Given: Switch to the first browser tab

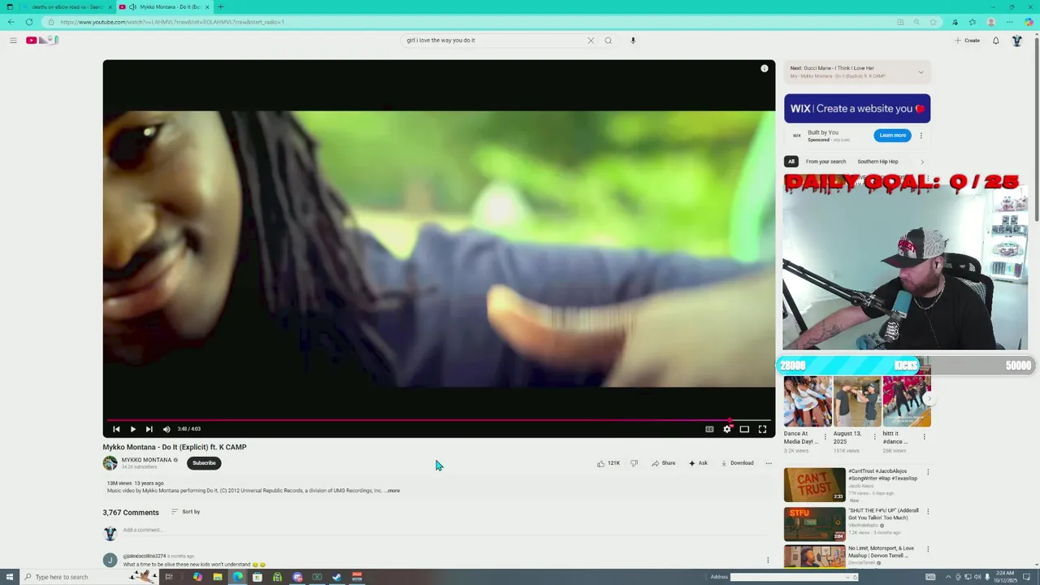Looking at the screenshot, I should tap(67, 6).
